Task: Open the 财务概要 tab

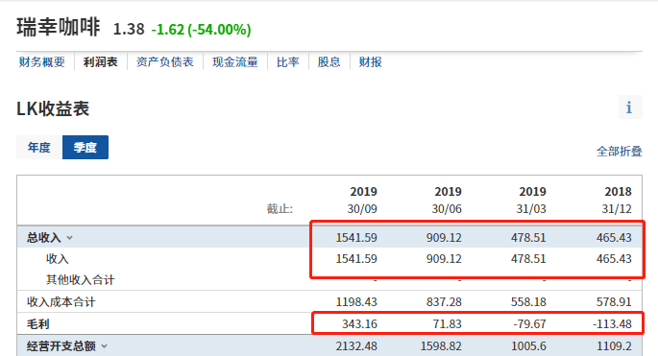Action: pyautogui.click(x=42, y=62)
